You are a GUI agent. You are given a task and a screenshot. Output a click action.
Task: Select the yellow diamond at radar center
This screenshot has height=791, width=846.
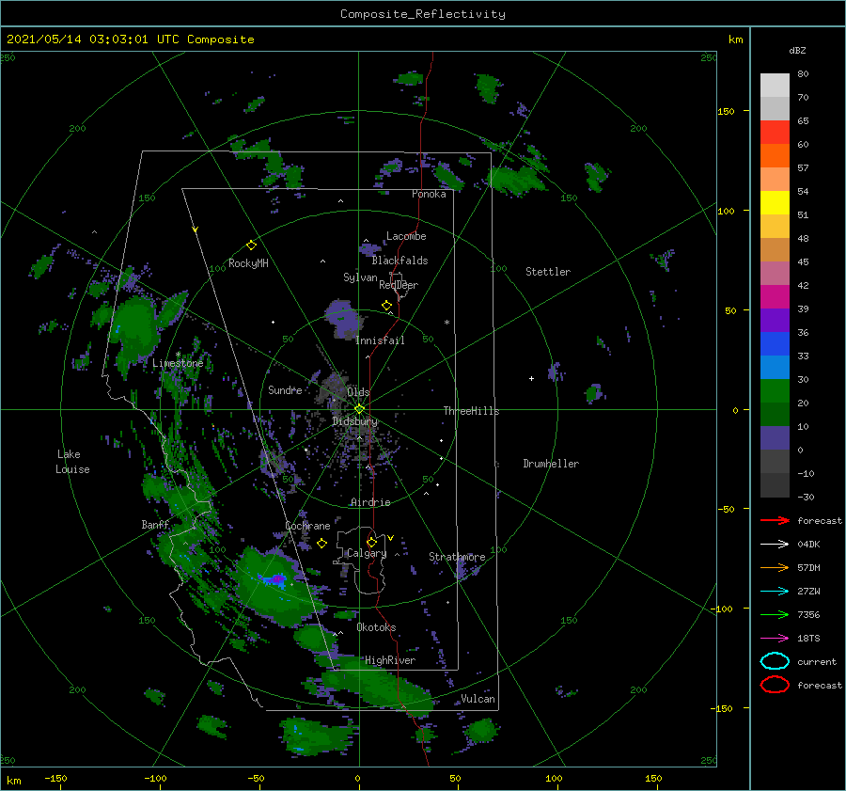359,409
